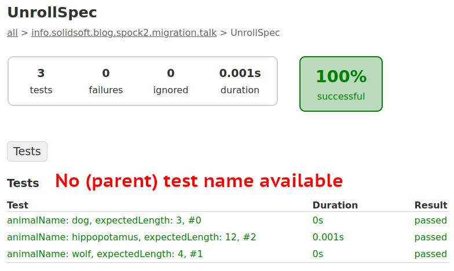Open the info.solidsoft.blog.spock2.migration.talk package link
The height and width of the screenshot is (271, 454).
pyautogui.click(x=124, y=32)
